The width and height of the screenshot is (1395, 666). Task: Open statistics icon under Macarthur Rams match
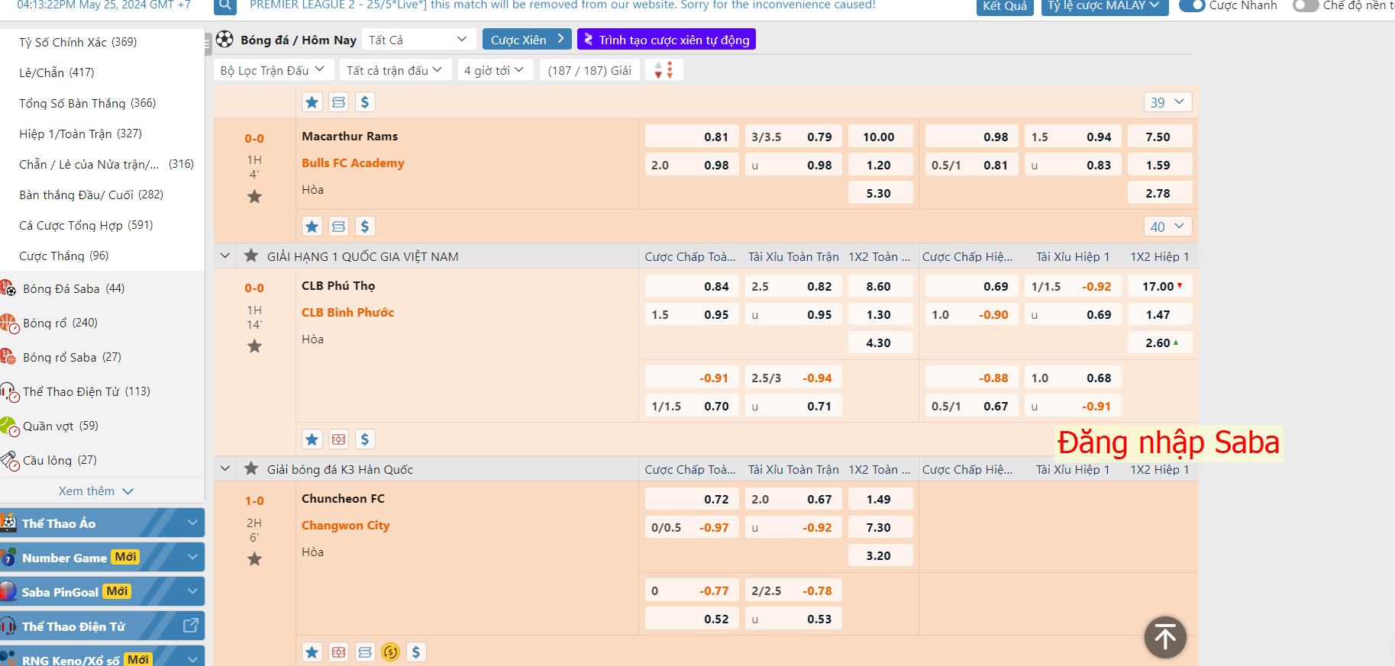click(x=338, y=227)
